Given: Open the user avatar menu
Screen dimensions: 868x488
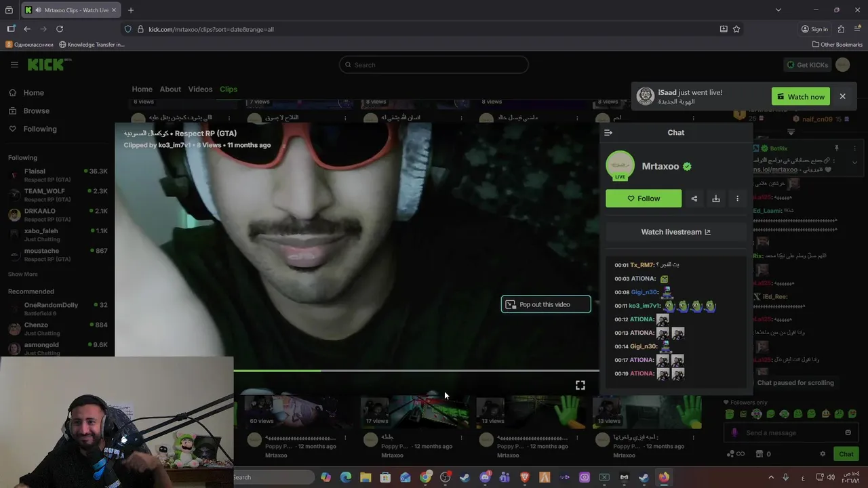Looking at the screenshot, I should point(843,65).
